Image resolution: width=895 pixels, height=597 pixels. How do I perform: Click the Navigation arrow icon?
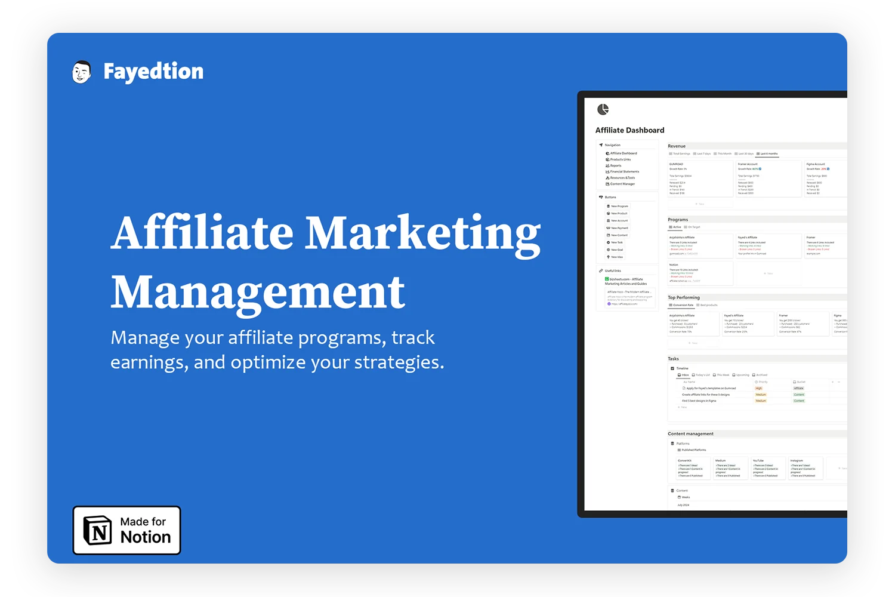tap(601, 145)
